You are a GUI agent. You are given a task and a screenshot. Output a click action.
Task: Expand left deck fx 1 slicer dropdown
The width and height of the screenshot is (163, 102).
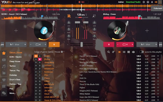tap(25, 44)
